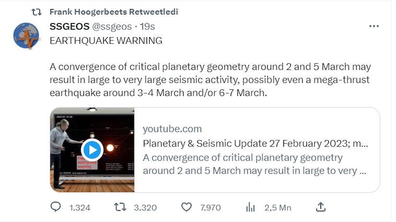Viewport: 396px width, 222px height.
Task: Click the EARTHQUAKE WARNING tweet text
Action: pos(106,41)
